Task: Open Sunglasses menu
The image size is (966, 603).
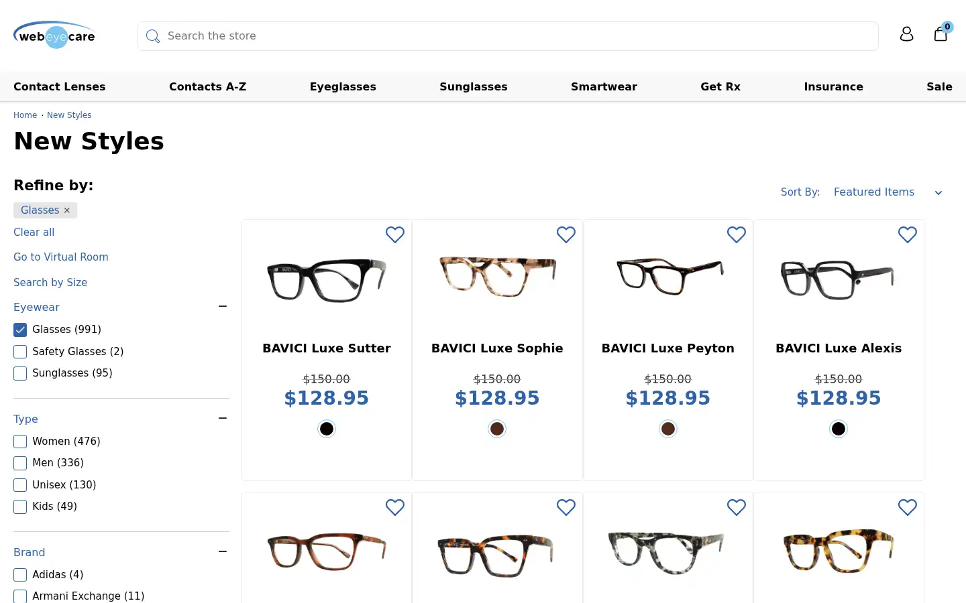Action: (x=474, y=86)
